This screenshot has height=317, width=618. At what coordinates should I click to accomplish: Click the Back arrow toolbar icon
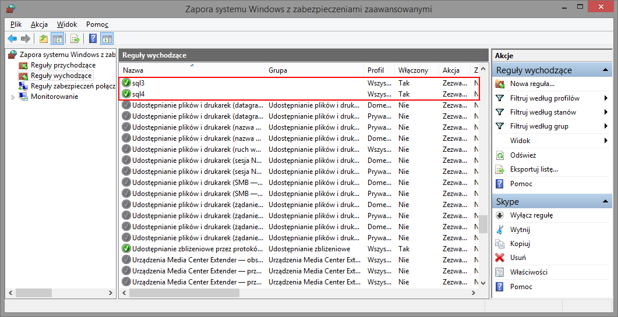pos(12,38)
